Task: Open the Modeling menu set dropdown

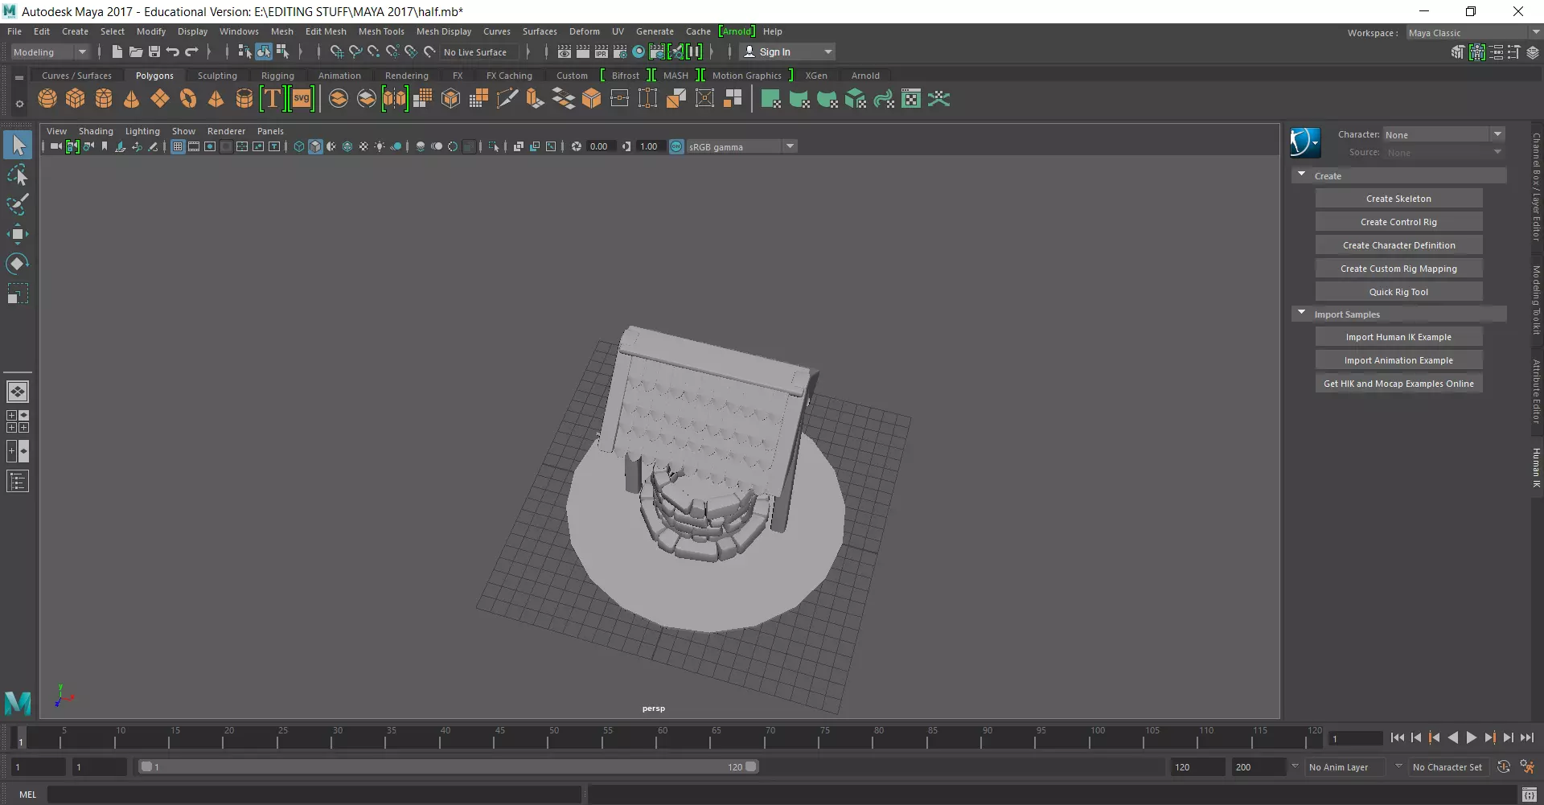Action: click(x=50, y=52)
